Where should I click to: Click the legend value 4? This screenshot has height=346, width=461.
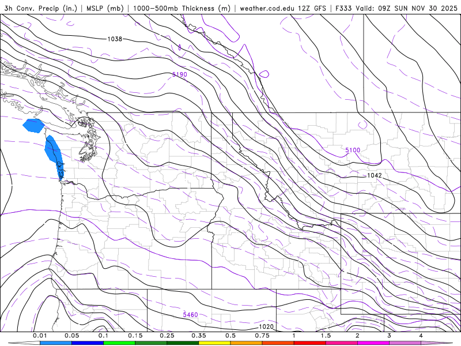pos(421,336)
